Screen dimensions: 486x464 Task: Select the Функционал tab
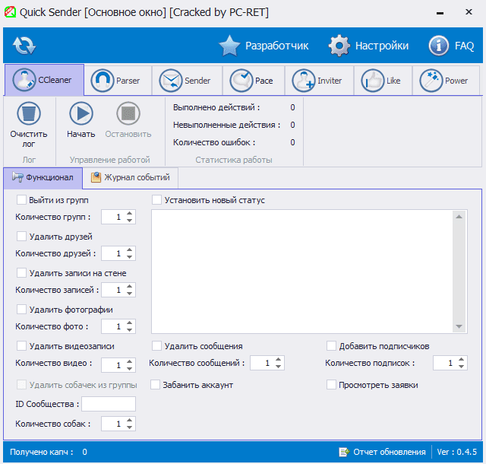43,178
